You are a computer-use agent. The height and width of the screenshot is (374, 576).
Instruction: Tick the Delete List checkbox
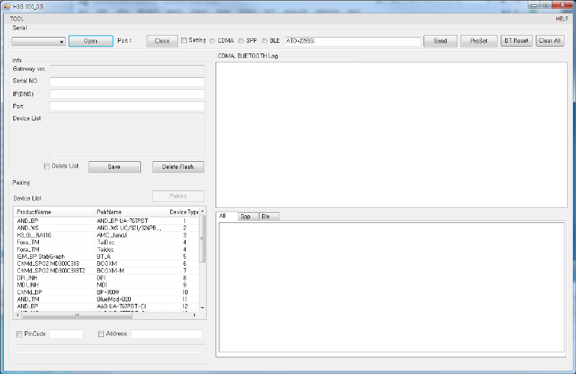47,166
